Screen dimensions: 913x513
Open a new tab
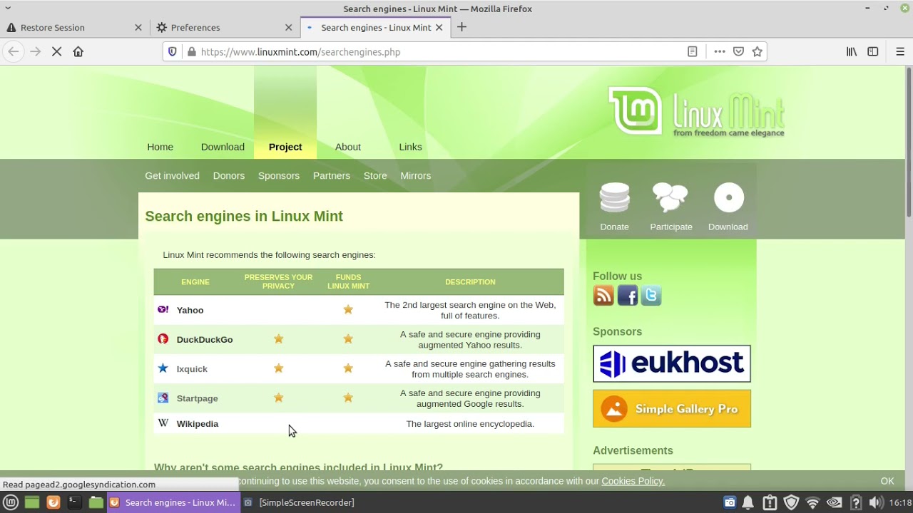click(461, 27)
